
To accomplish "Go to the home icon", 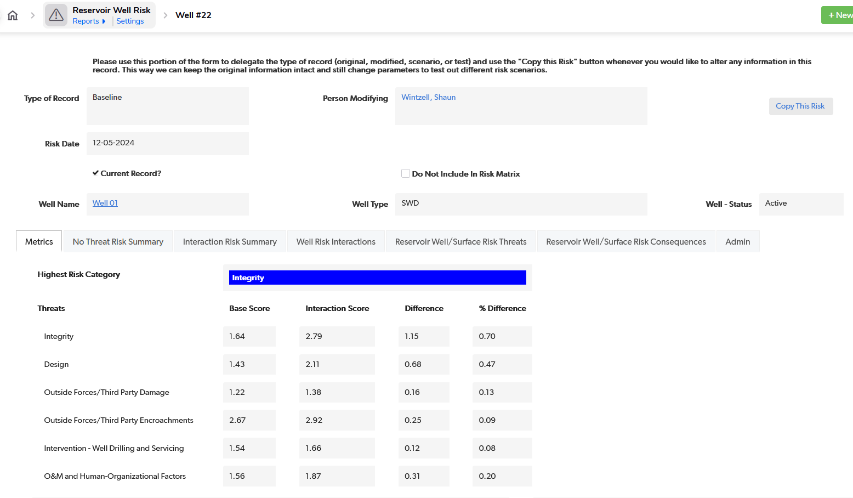I will (x=13, y=15).
